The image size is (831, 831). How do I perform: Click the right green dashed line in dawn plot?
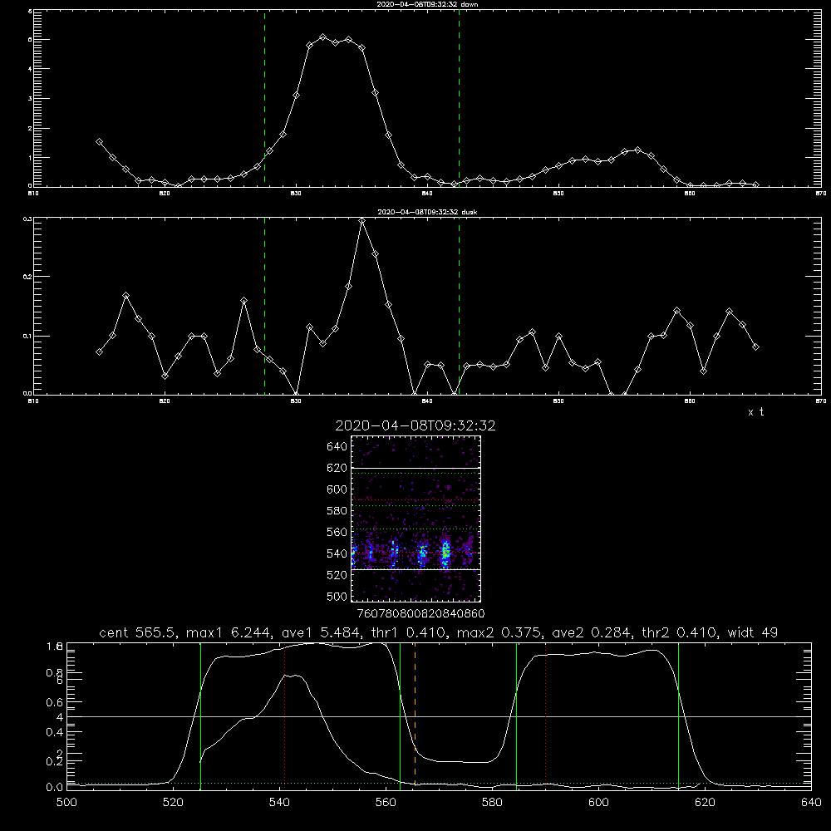click(x=459, y=98)
